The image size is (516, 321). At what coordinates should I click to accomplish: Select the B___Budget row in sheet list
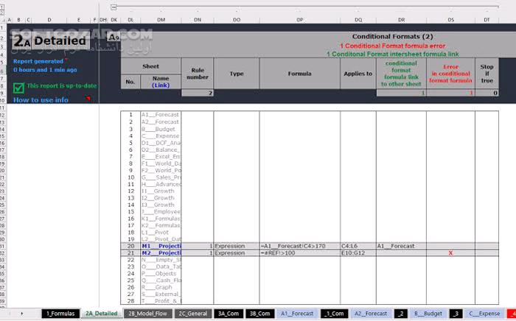(161, 129)
